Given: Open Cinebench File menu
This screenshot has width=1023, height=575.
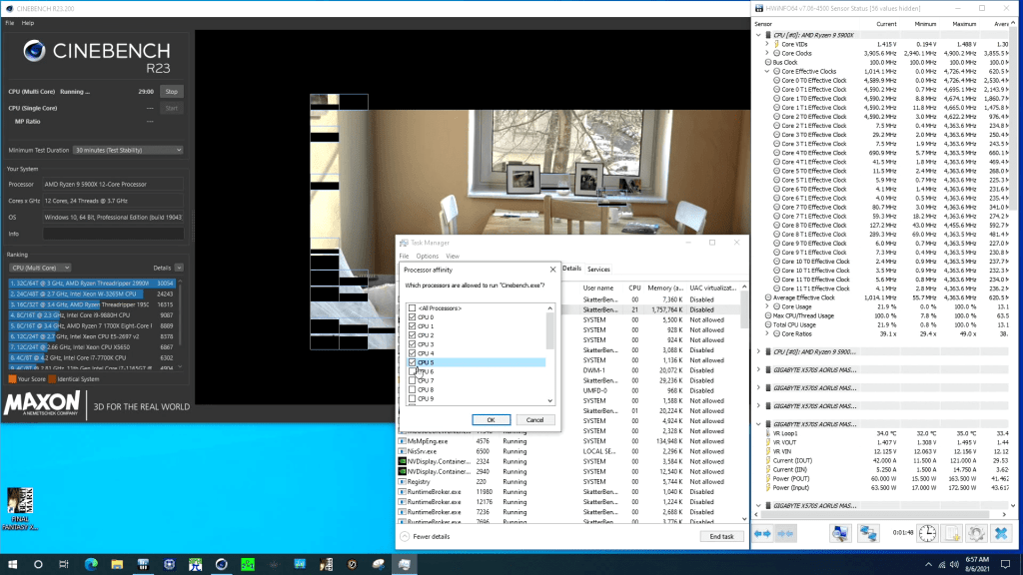Looking at the screenshot, I should pos(10,23).
